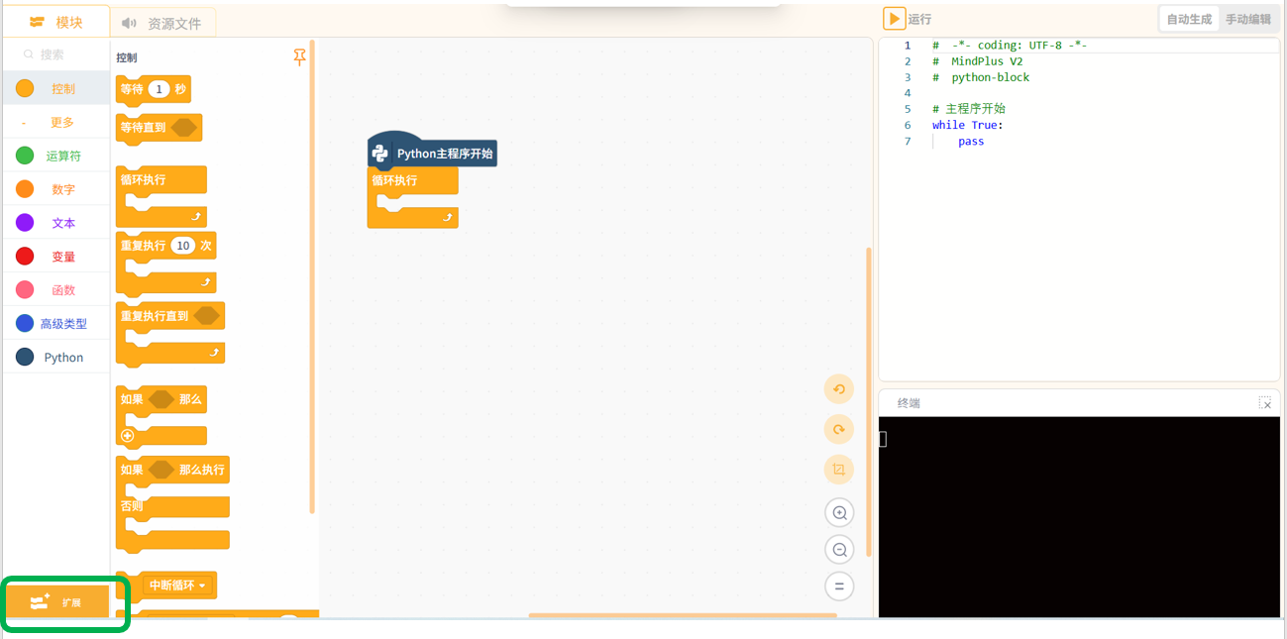This screenshot has height=639, width=1287.
Task: Open the 扩展 extensions button
Action: (x=56, y=602)
